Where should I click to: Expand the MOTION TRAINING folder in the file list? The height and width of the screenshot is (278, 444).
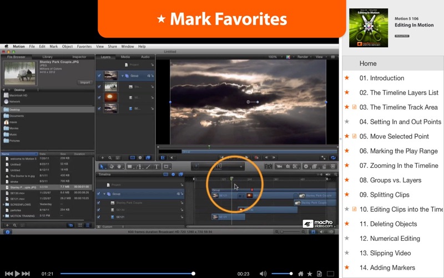click(x=4, y=216)
